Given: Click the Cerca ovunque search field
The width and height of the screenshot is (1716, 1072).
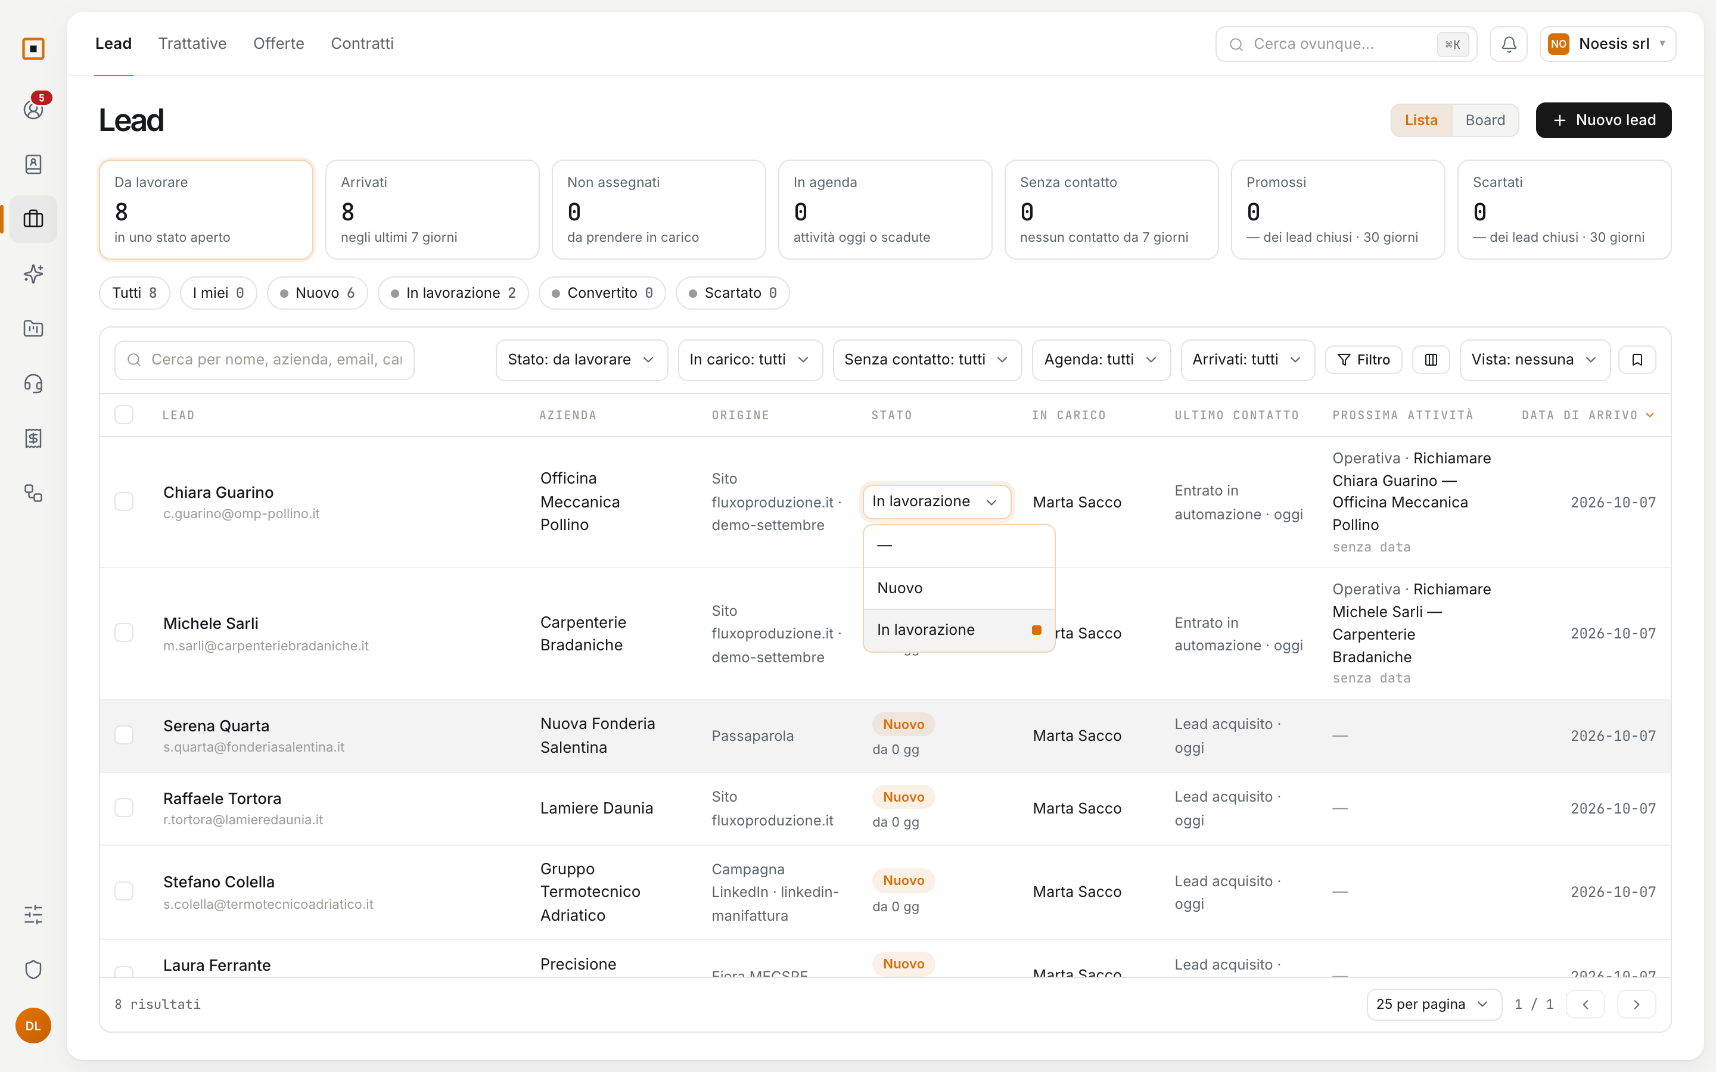Looking at the screenshot, I should (x=1346, y=44).
